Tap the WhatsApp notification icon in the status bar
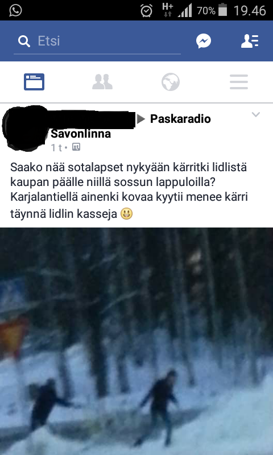Viewport: 273px width, 455px height. point(15,10)
